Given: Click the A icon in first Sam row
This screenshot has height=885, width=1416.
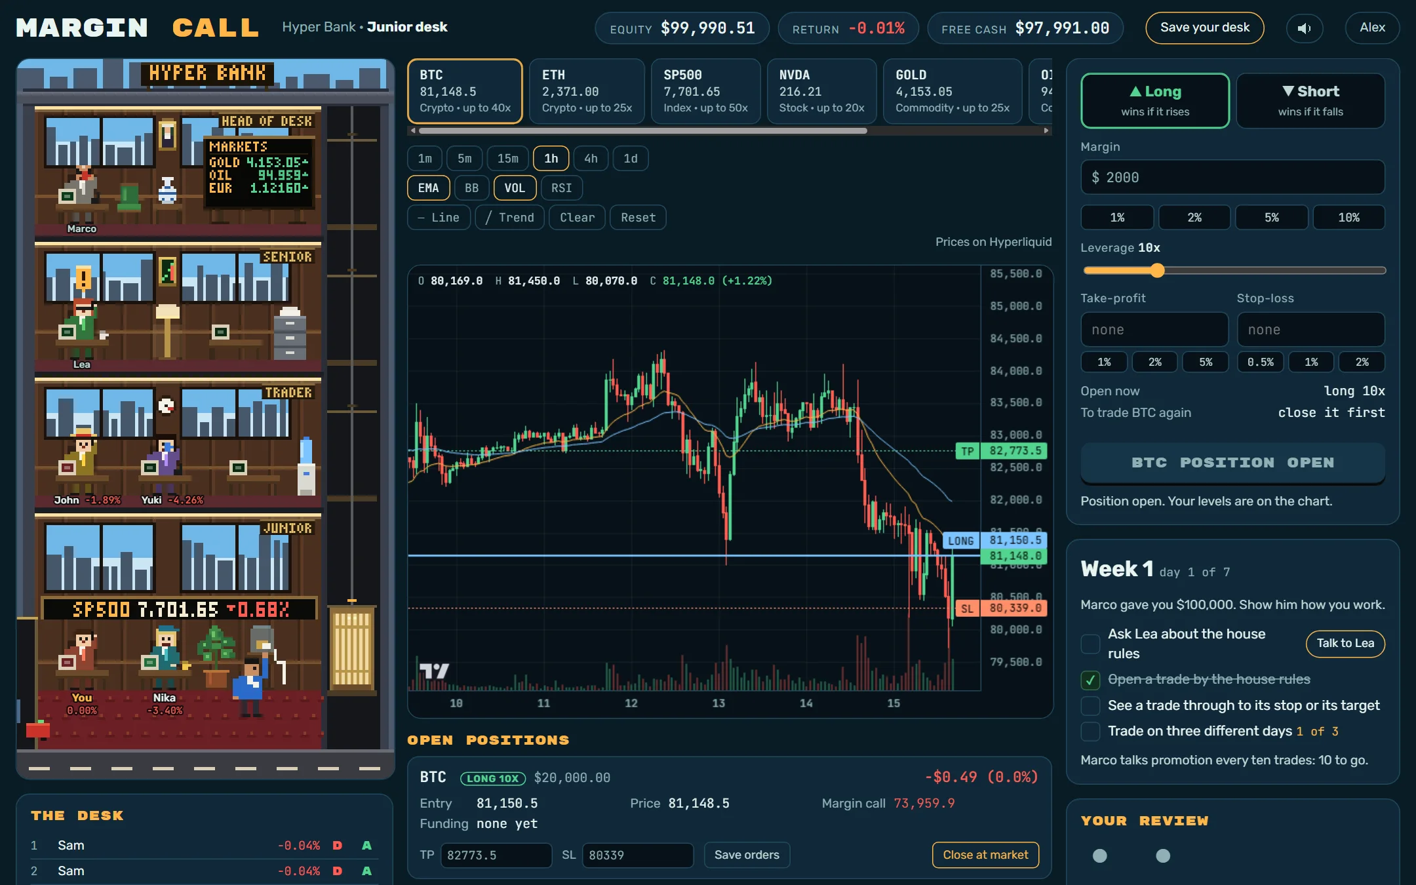Looking at the screenshot, I should (366, 846).
